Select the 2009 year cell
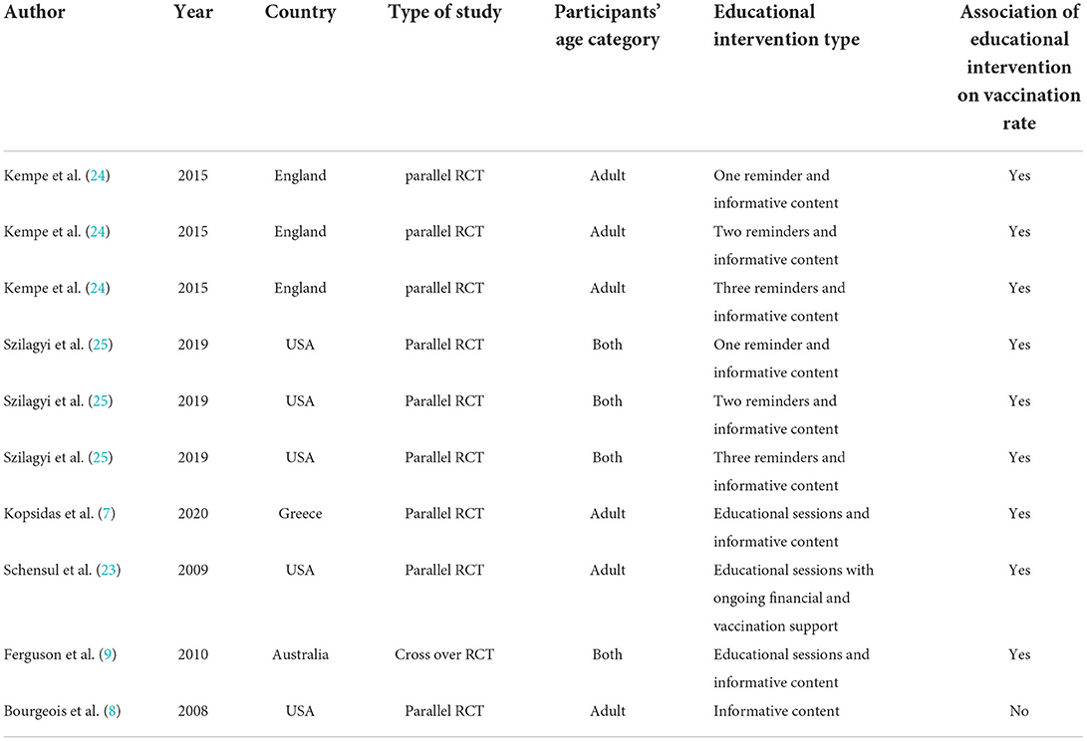 (189, 570)
